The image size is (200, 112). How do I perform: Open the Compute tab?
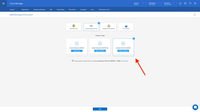[x=83, y=10]
